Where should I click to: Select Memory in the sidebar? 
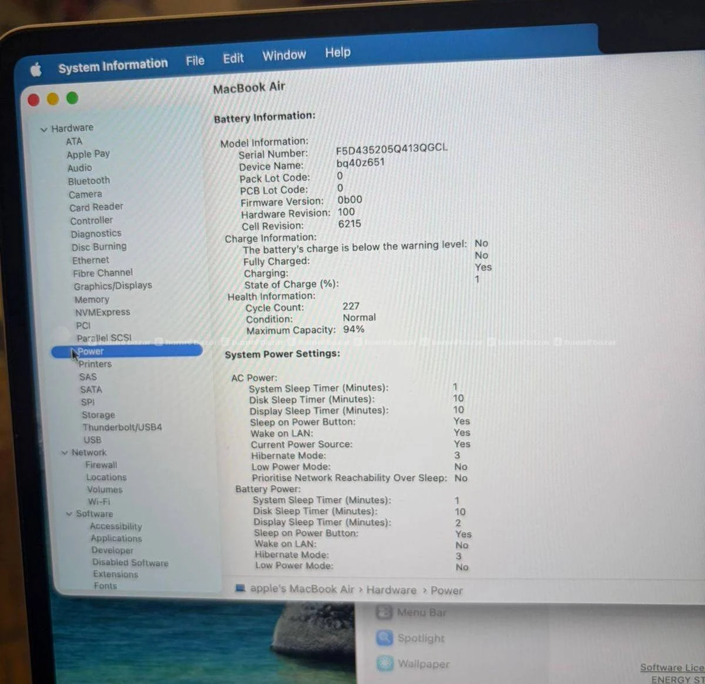(x=92, y=299)
